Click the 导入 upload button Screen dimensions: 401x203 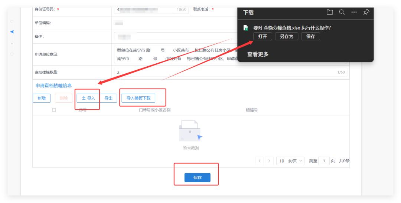pos(88,98)
